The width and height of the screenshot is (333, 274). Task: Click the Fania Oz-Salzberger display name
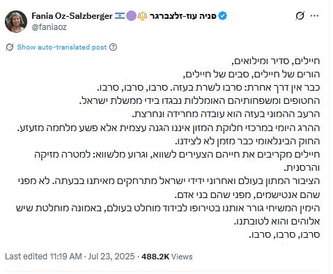point(72,16)
